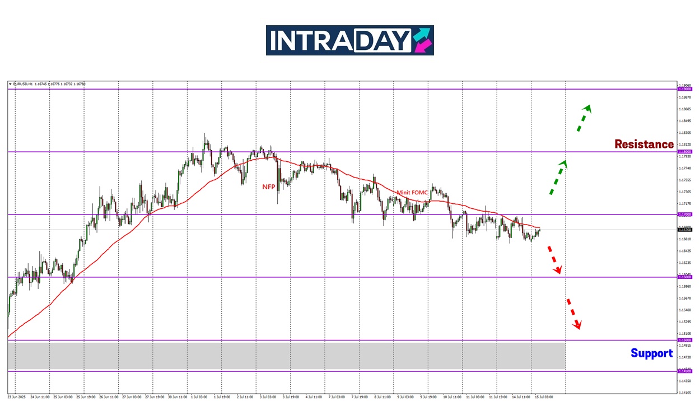
Task: Open the EURUSD,H1 chart dropdown triangle
Action: 10,84
